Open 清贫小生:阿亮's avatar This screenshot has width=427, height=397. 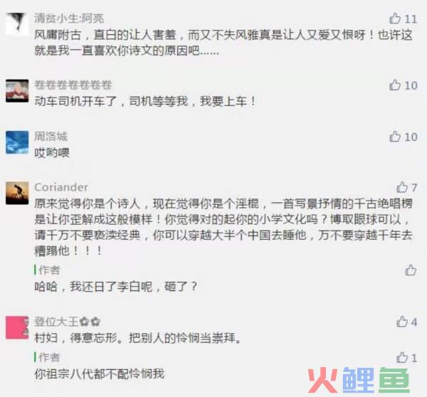(17, 24)
